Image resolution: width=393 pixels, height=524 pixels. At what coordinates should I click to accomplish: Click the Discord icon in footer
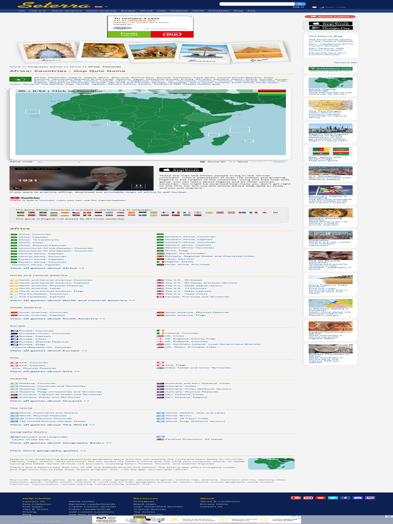click(x=357, y=498)
